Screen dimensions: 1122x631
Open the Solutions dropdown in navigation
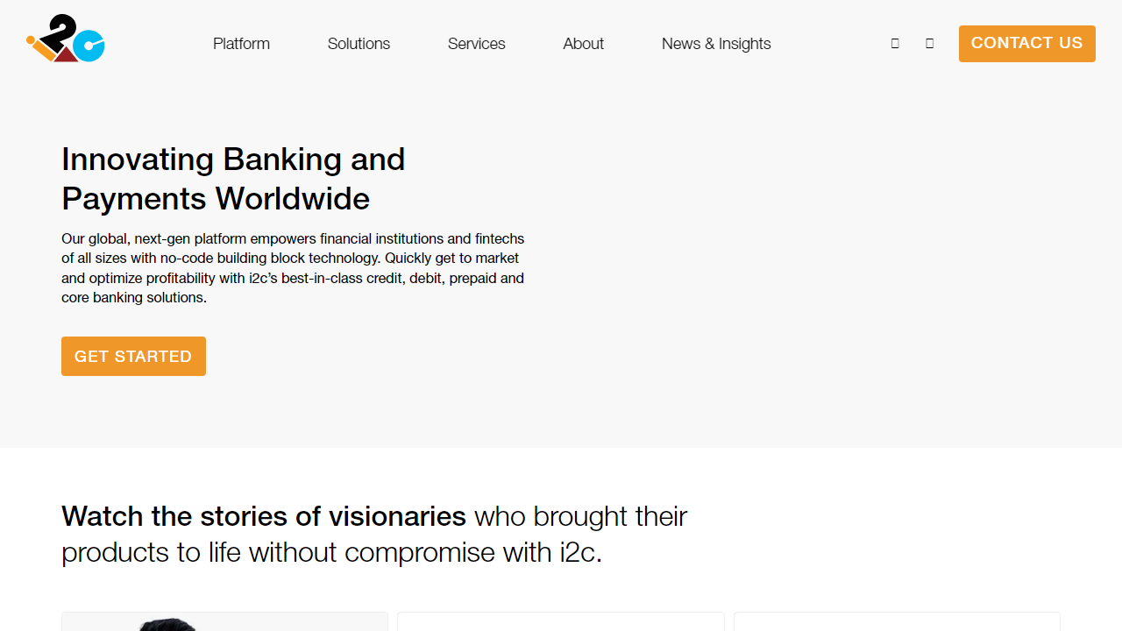point(359,44)
